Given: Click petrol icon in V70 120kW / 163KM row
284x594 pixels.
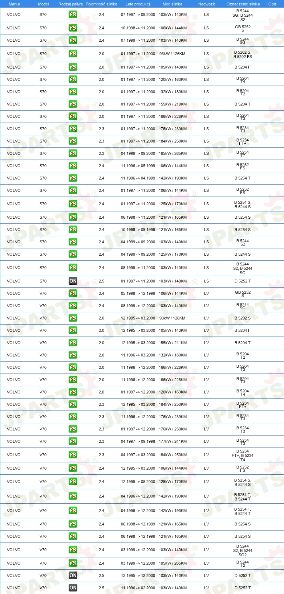Looking at the screenshot, I should tap(73, 392).
